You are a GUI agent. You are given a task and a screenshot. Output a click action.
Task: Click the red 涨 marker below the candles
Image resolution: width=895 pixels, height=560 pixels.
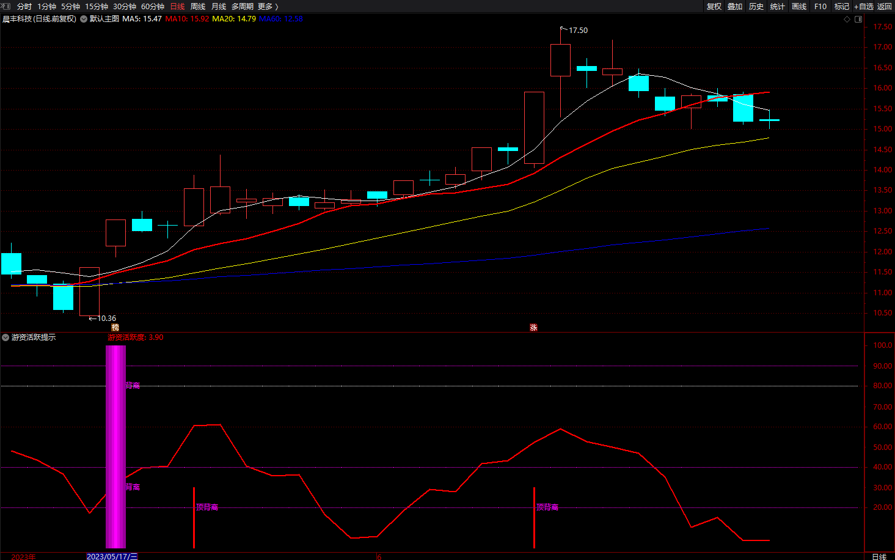533,328
